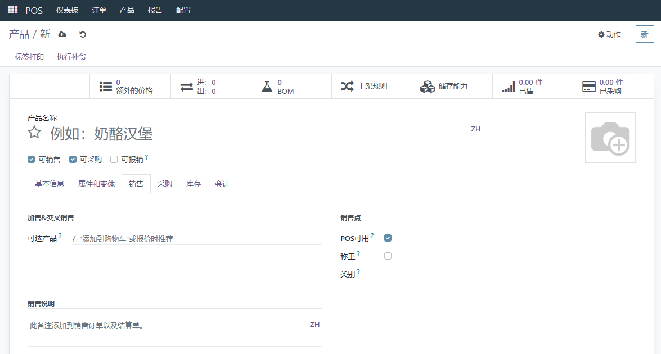Open the 类别 category dropdown field
661x354 pixels.
510,274
